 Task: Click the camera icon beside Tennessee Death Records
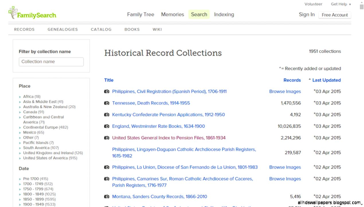107,103
